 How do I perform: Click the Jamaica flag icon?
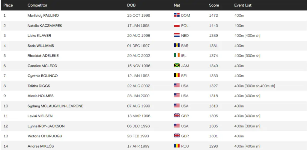(x=177, y=66)
